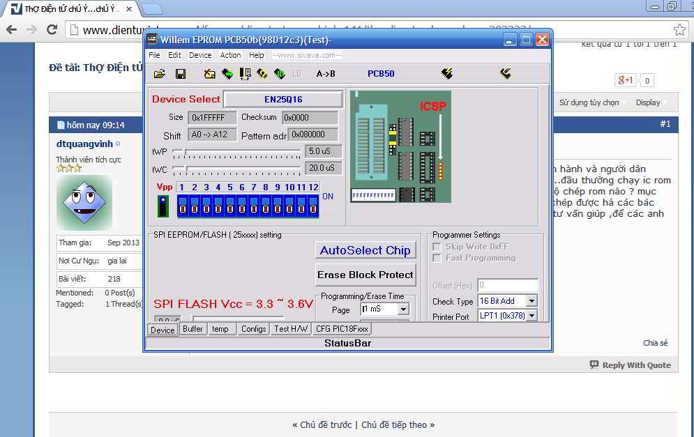Click the LB lock bits toolbar icon

296,74
